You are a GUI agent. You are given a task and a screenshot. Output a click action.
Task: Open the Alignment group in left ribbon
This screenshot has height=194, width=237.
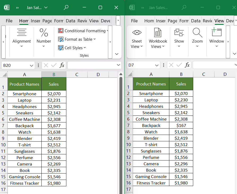(21, 38)
